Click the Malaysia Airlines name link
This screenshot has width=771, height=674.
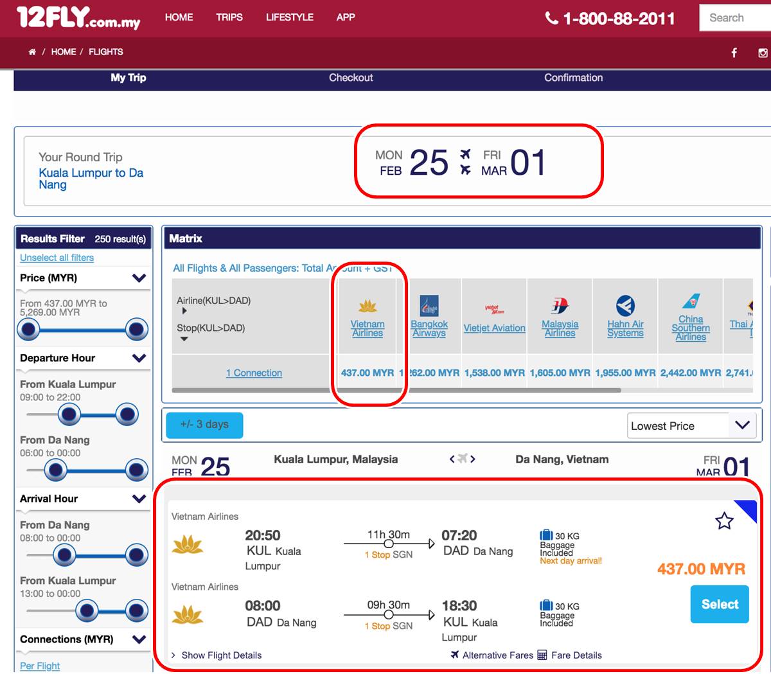pos(560,328)
